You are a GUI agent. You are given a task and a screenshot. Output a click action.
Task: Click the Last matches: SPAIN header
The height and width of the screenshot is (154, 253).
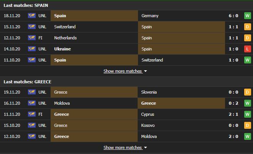pyautogui.click(x=26, y=5)
